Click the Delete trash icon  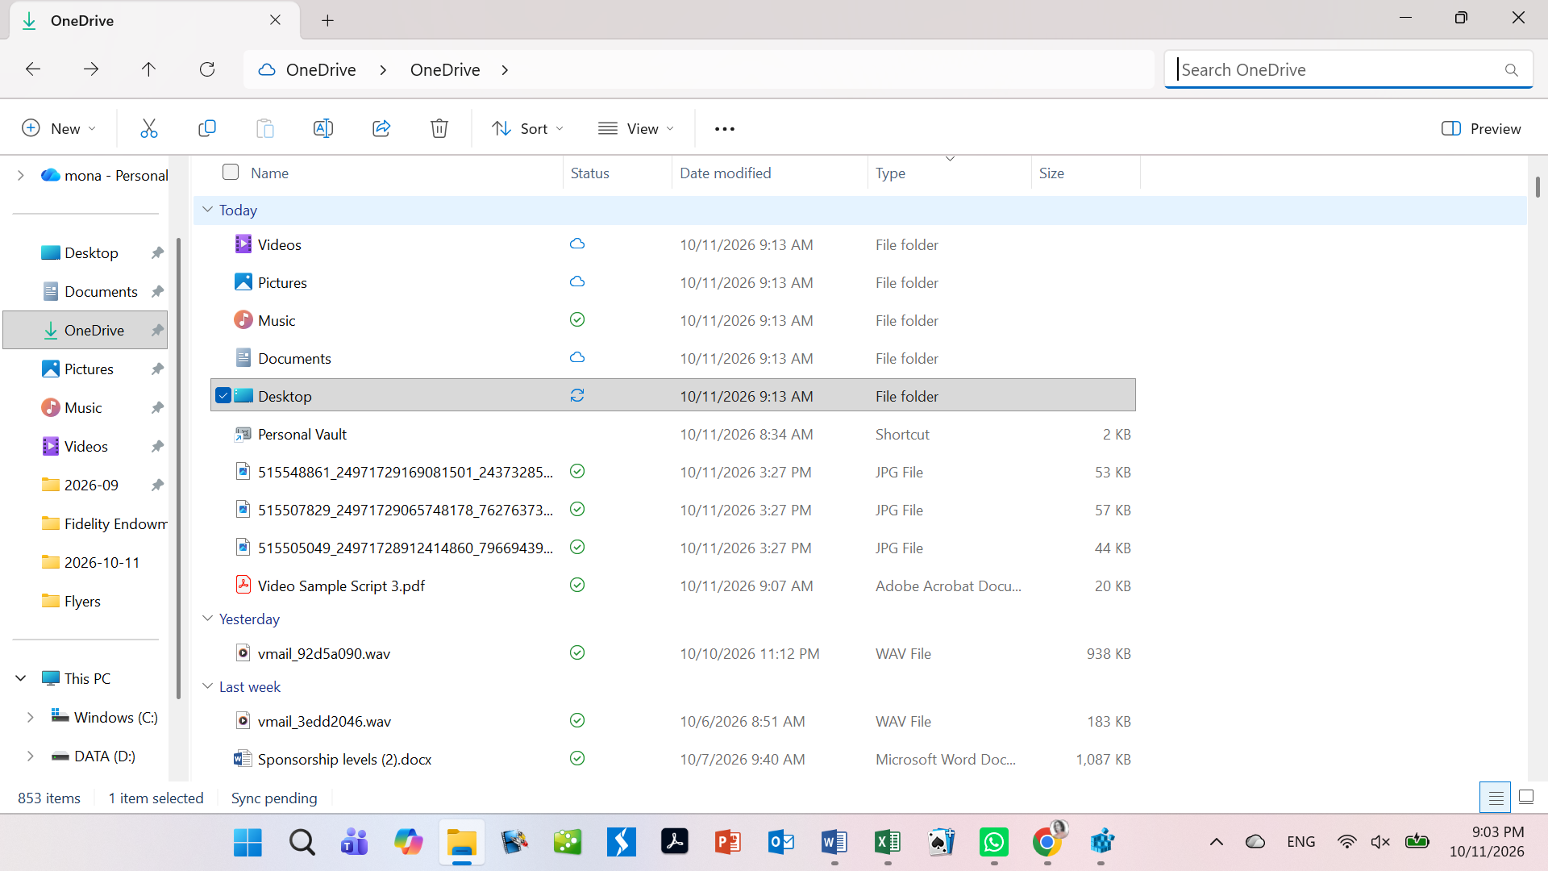tap(439, 128)
